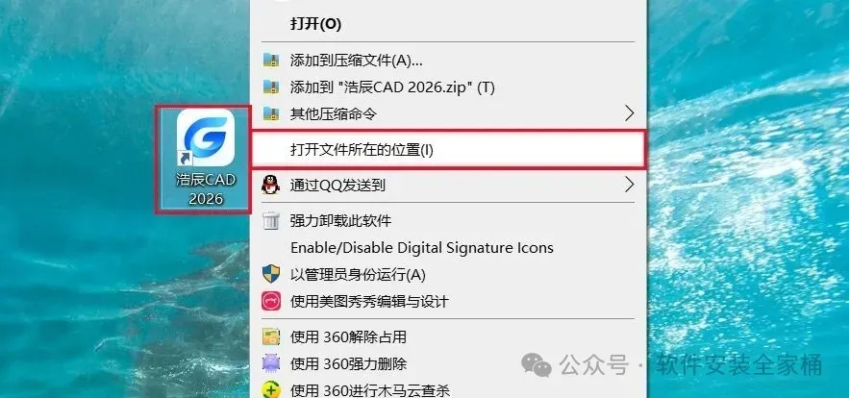Click the purple 360强力删除 icon
This screenshot has height=398, width=849.
point(271,362)
